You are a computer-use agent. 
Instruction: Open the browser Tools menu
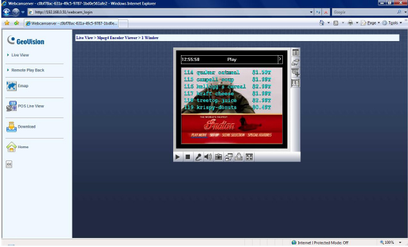(393, 23)
